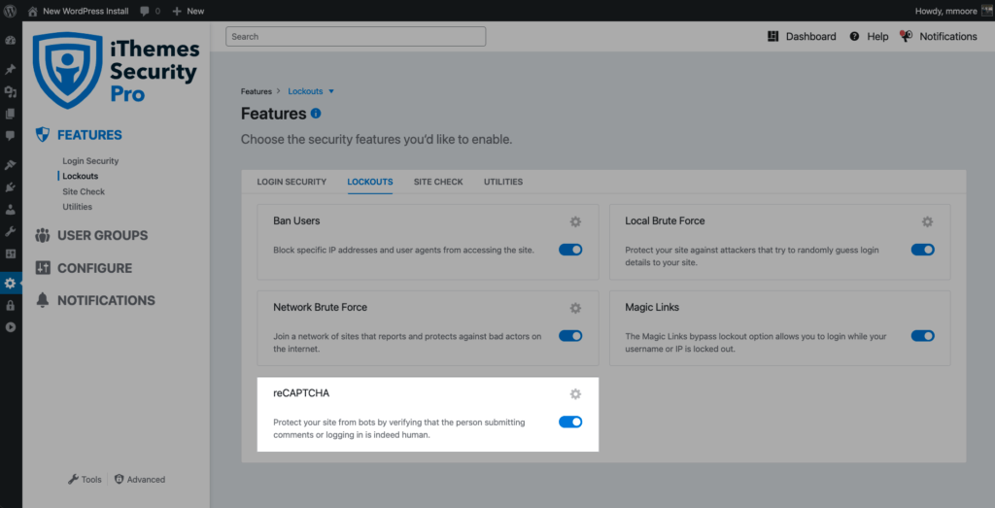Toggle the Network Brute Force switch
The height and width of the screenshot is (508, 995).
(569, 336)
